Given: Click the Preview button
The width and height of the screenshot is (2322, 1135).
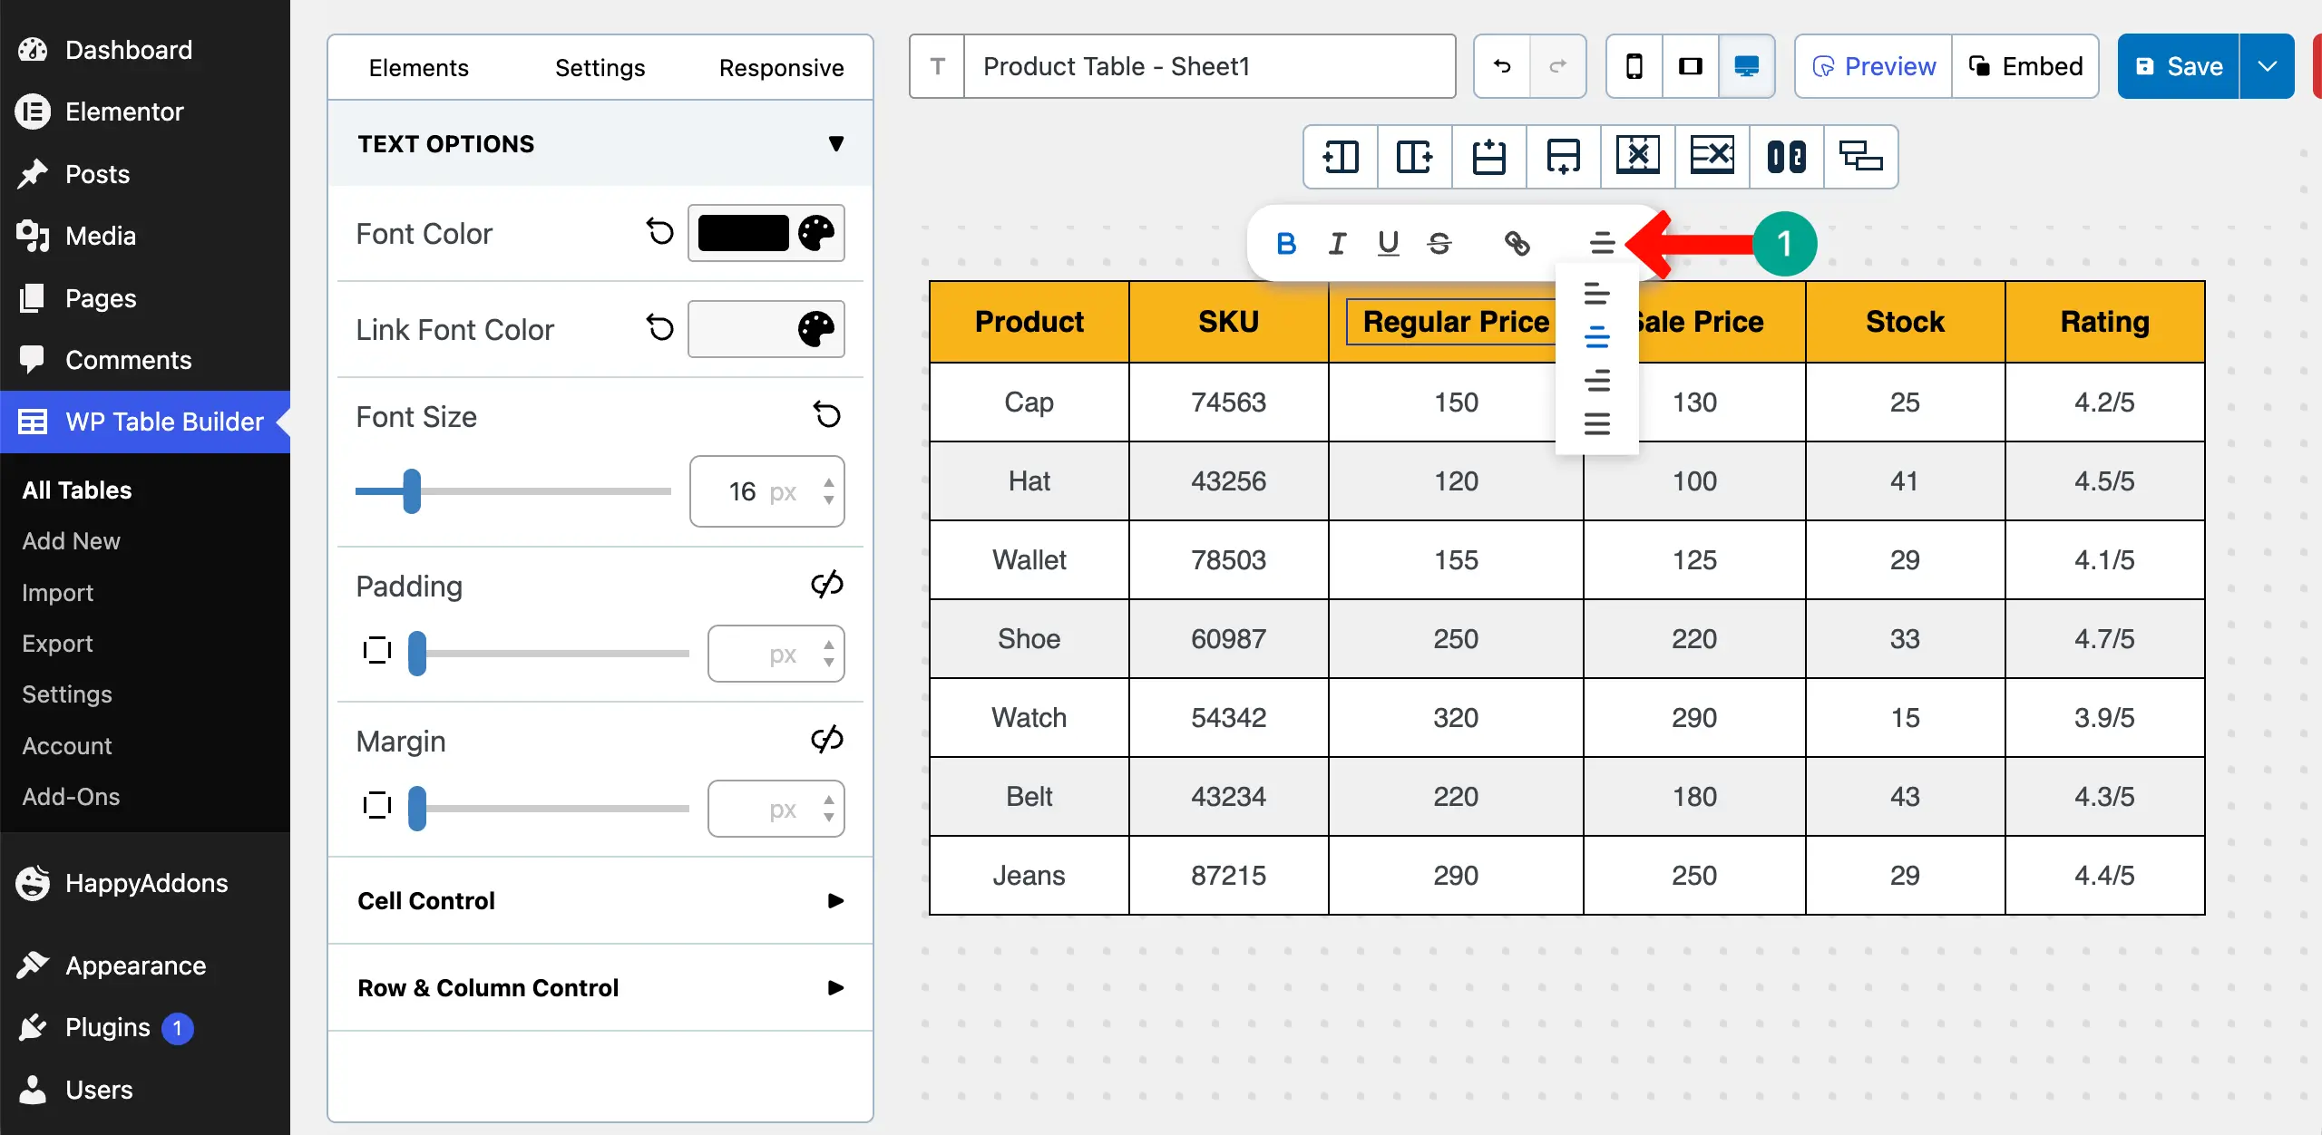Looking at the screenshot, I should pyautogui.click(x=1873, y=66).
